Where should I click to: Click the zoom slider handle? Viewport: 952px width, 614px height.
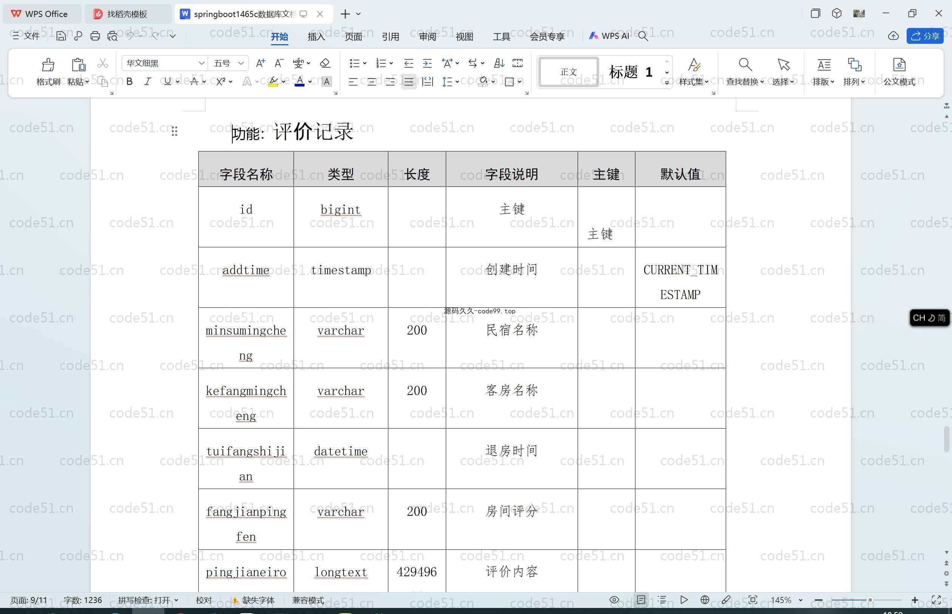(x=870, y=600)
